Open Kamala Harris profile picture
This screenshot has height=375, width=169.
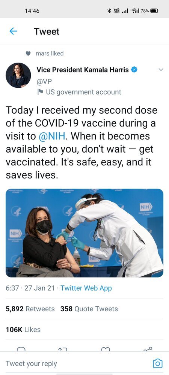(18, 75)
